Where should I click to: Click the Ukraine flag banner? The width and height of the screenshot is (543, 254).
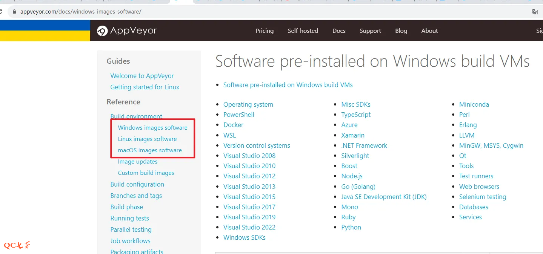(45, 31)
